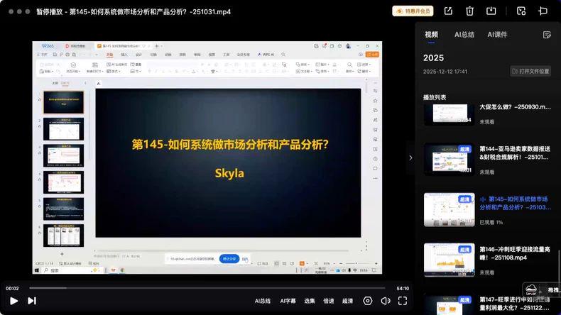Open the 倍速 playback speed menu
This screenshot has width=561, height=315.
pos(329,301)
